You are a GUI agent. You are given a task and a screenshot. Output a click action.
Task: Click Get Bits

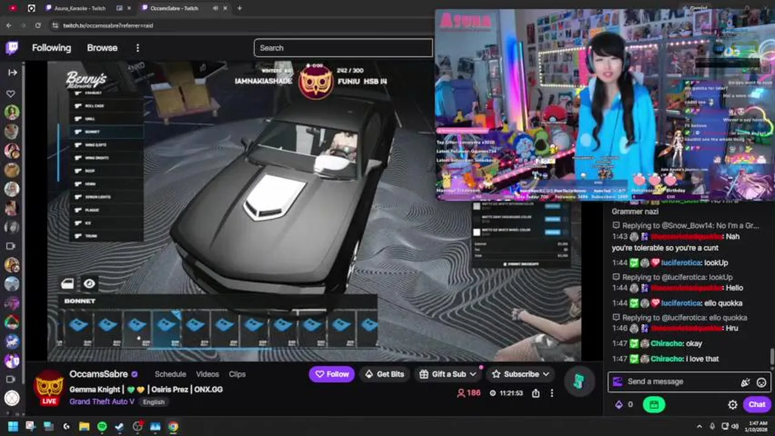[x=384, y=374]
